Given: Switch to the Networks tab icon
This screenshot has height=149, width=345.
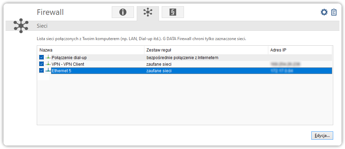Looking at the screenshot, I should [148, 12].
